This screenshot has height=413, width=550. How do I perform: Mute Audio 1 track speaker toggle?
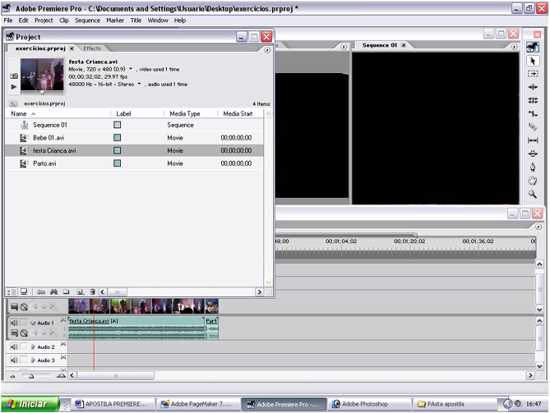click(14, 323)
